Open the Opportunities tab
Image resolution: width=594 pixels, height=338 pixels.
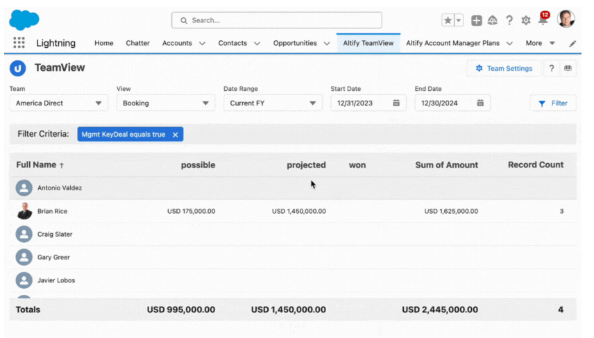(x=295, y=43)
